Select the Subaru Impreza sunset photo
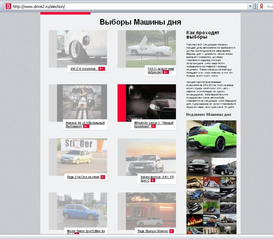Image resolution: width=273 pixels, height=239 pixels. (x=151, y=157)
